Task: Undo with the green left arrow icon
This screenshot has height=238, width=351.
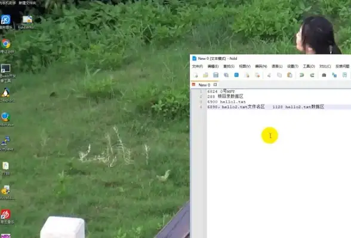Action: click(301, 75)
